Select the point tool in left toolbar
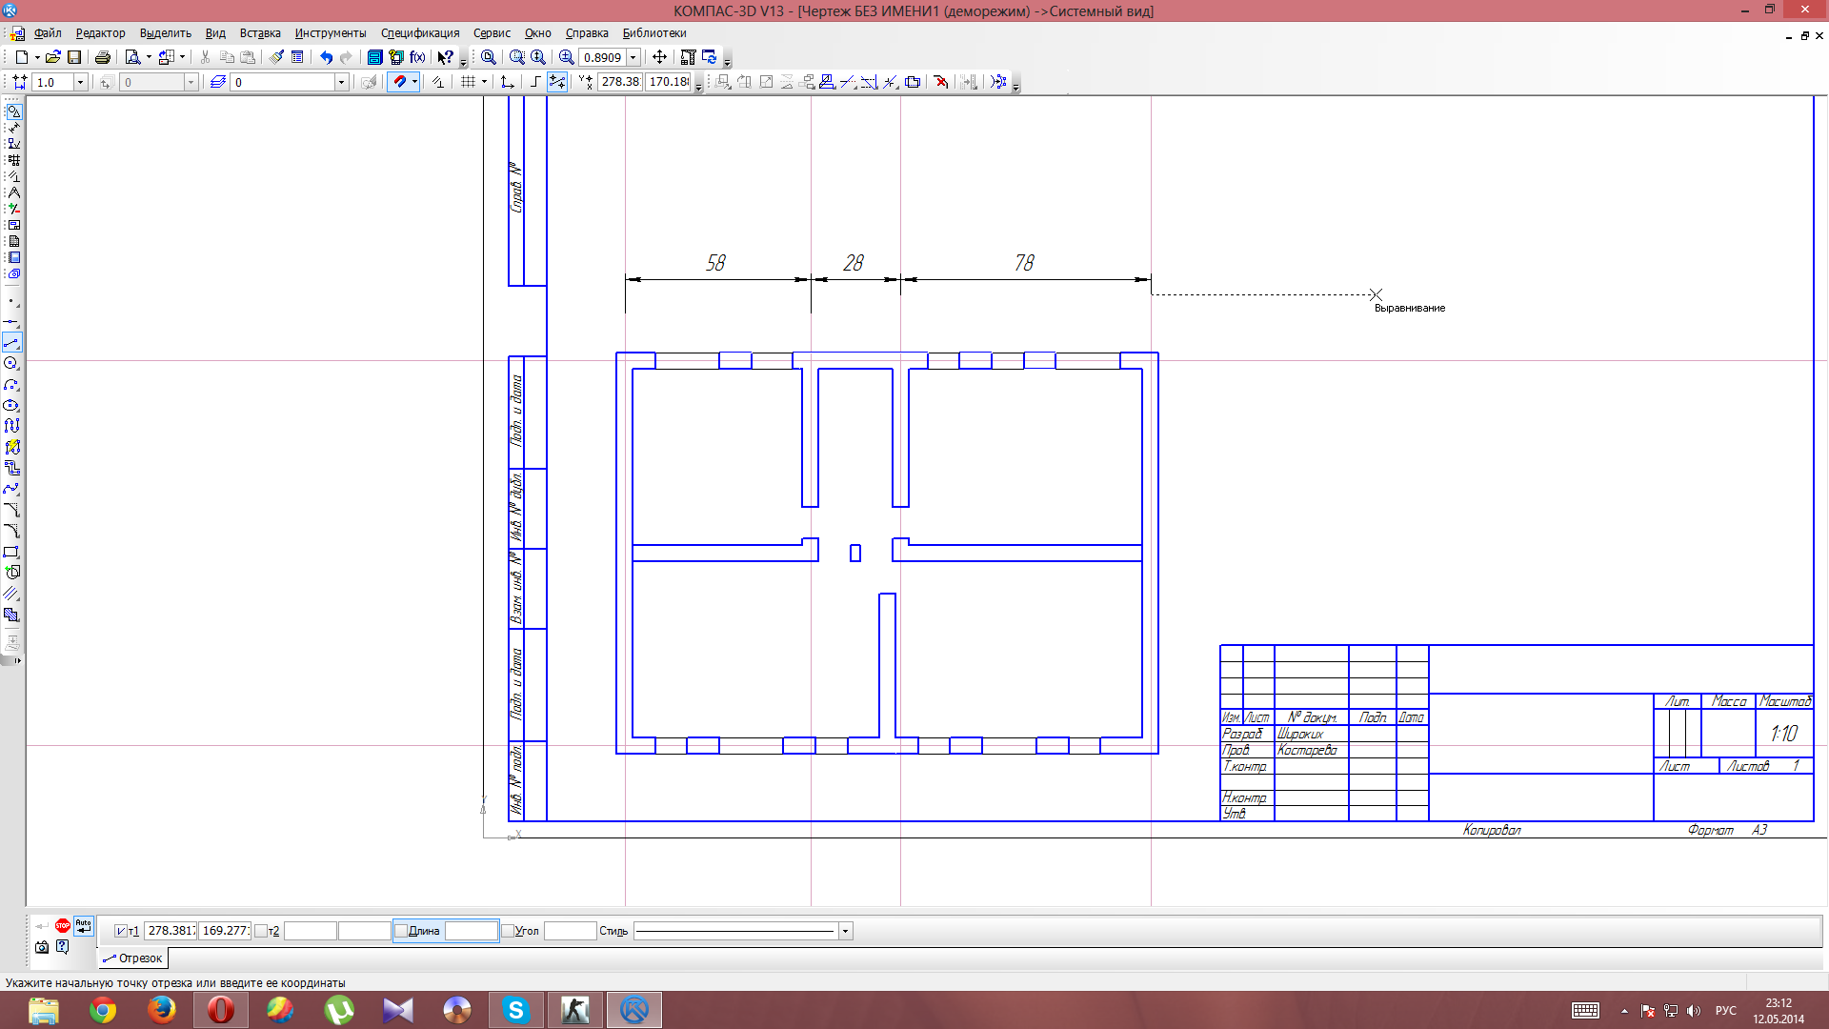Screen dimensions: 1829x1029 click(12, 300)
